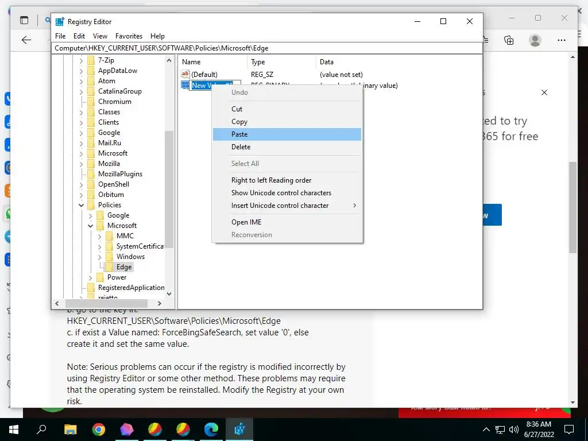The image size is (588, 441).
Task: Click Edge collections icon
Action: [509, 40]
